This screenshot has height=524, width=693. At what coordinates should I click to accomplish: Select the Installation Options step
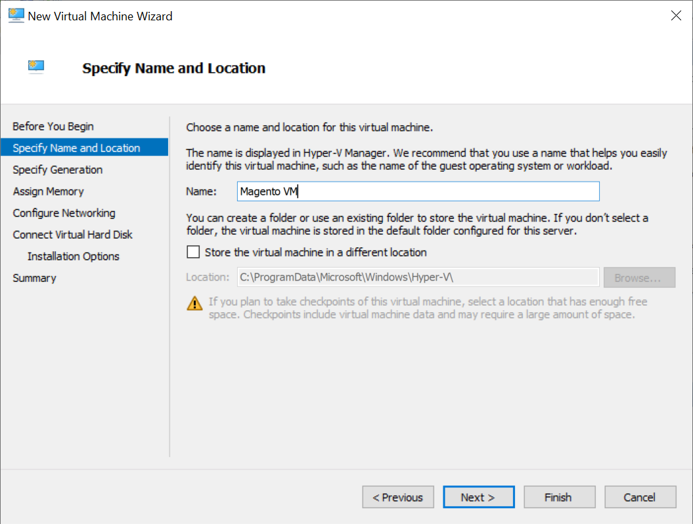(74, 256)
